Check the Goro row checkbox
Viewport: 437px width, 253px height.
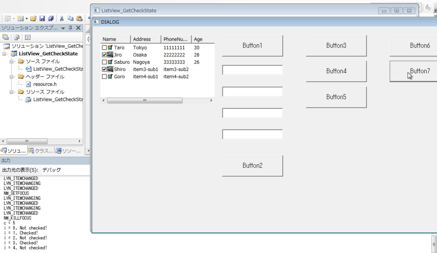[105, 77]
